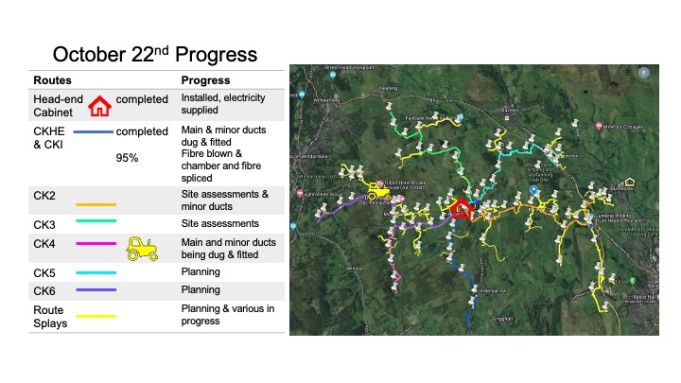
Task: Select the pink Millefiori Cottages map marker
Action: tap(599, 126)
